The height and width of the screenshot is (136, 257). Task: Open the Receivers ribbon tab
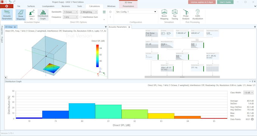pyautogui.click(x=66, y=6)
